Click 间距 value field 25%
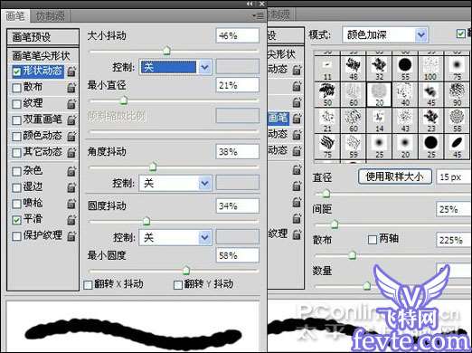472x353 pixels. coord(454,209)
